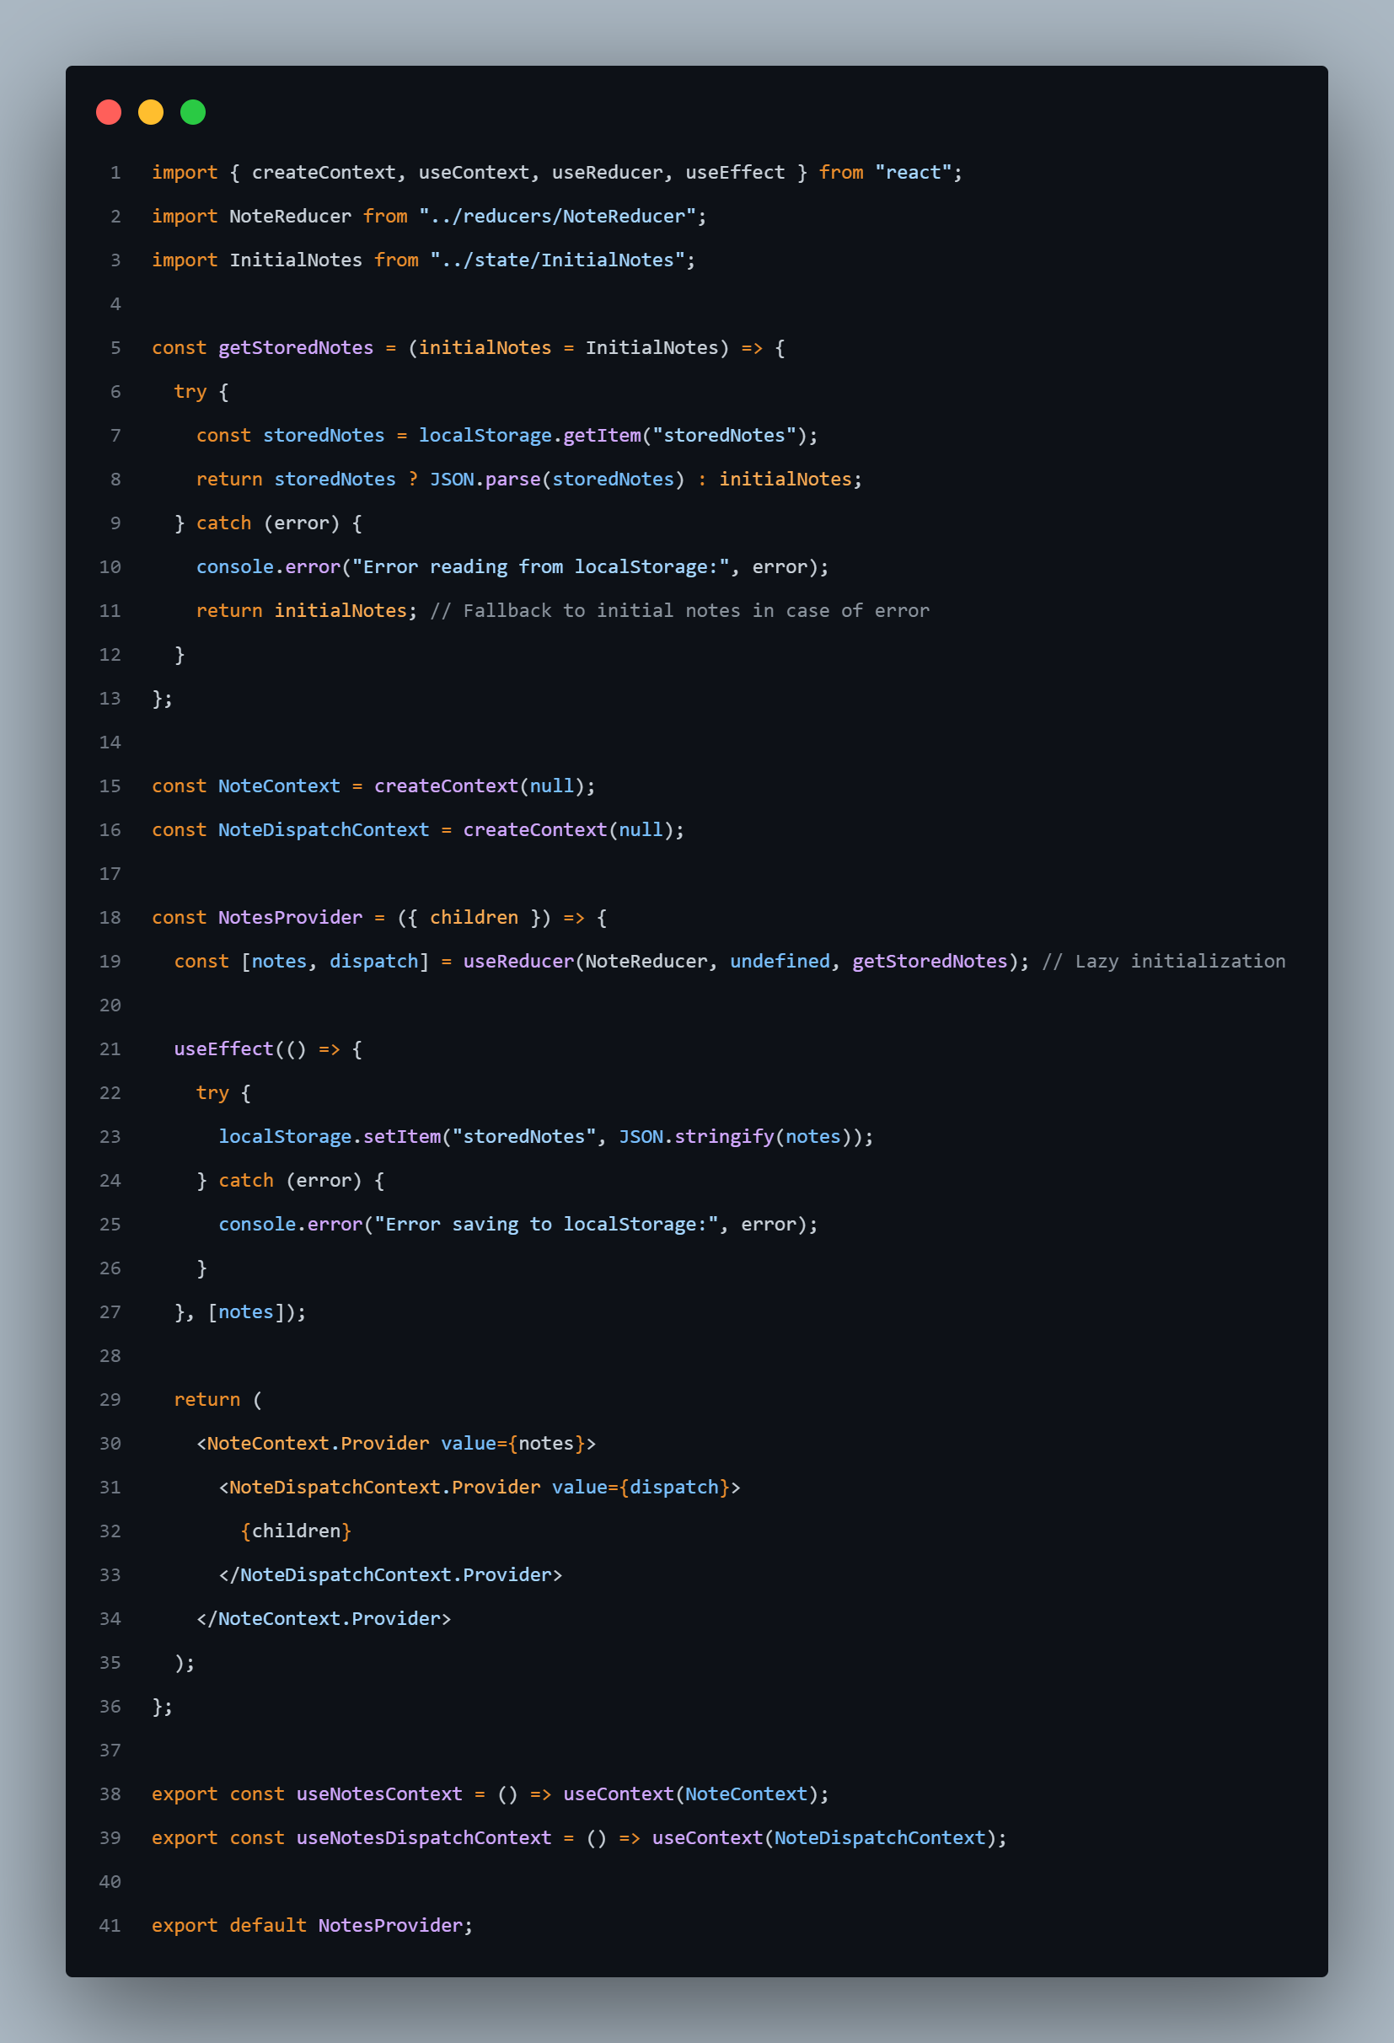Click the green traffic light circle
The image size is (1394, 2043).
coord(192,111)
